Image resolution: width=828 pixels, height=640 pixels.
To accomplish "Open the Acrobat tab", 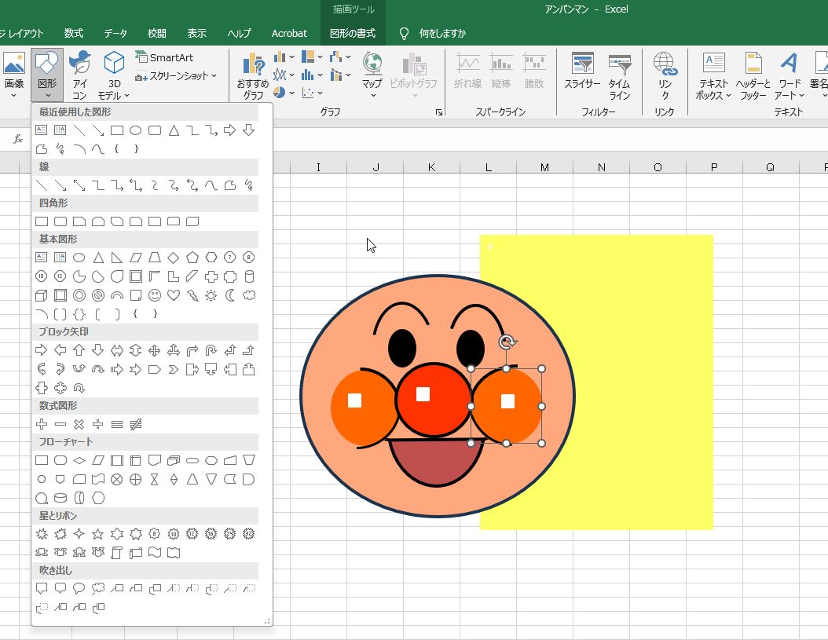I will click(x=289, y=33).
